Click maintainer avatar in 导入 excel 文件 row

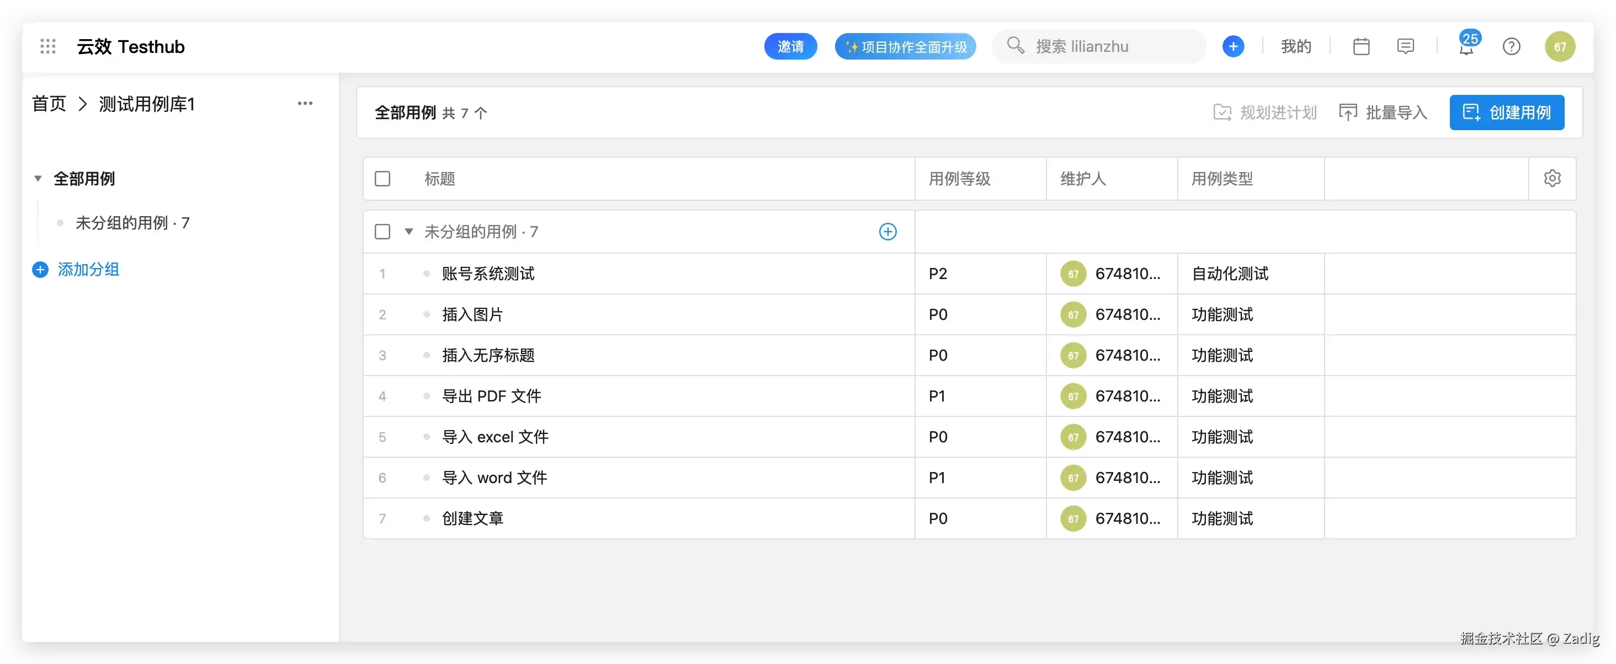point(1073,437)
